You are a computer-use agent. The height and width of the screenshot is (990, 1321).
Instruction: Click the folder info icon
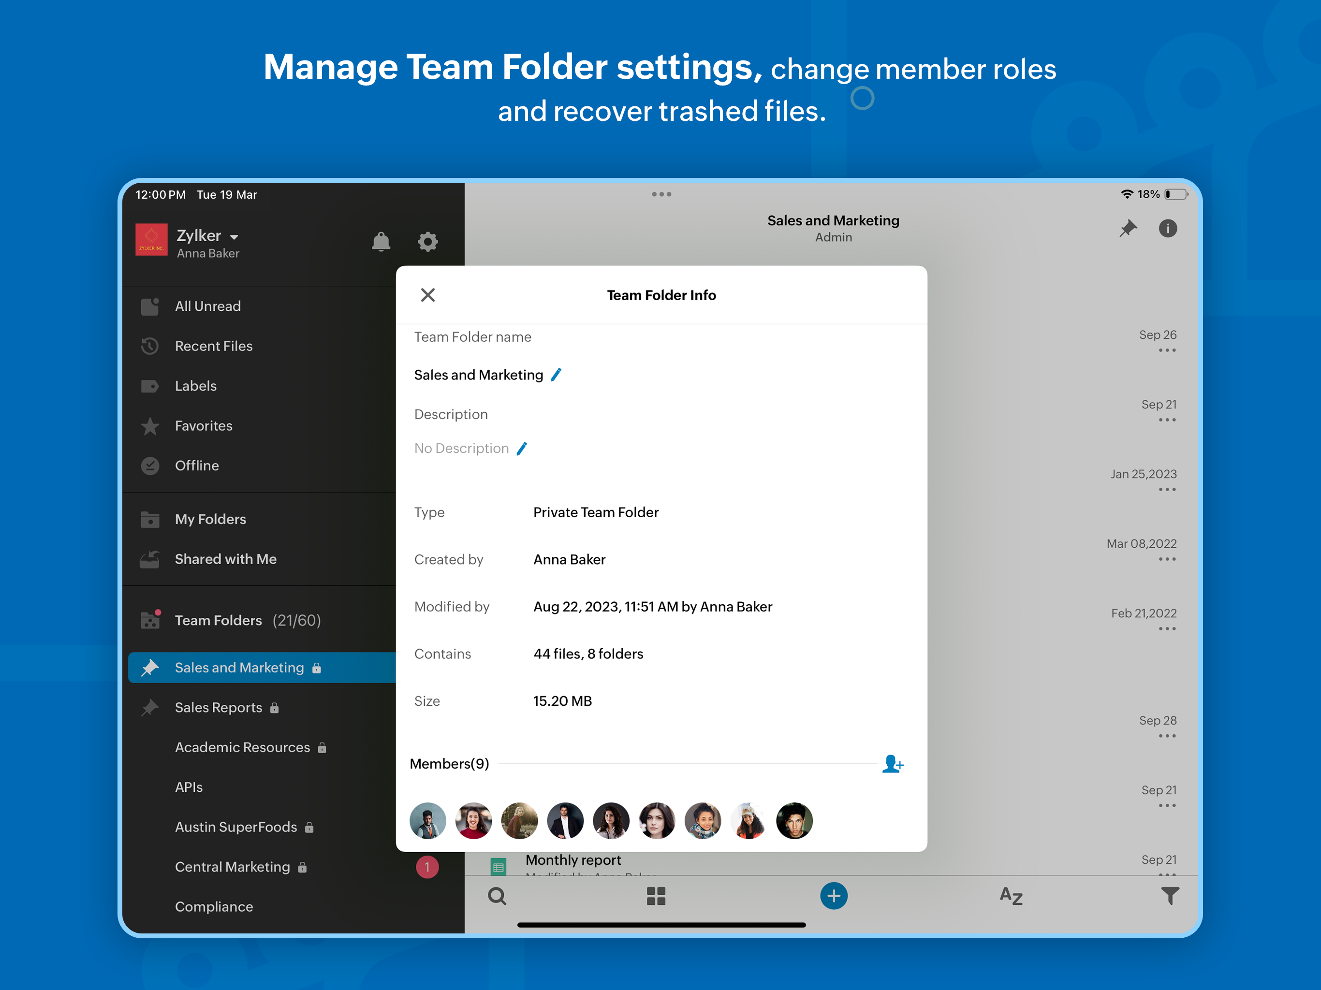tap(1168, 229)
